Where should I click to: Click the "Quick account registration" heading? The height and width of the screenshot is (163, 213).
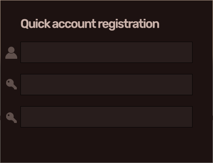click(x=90, y=24)
